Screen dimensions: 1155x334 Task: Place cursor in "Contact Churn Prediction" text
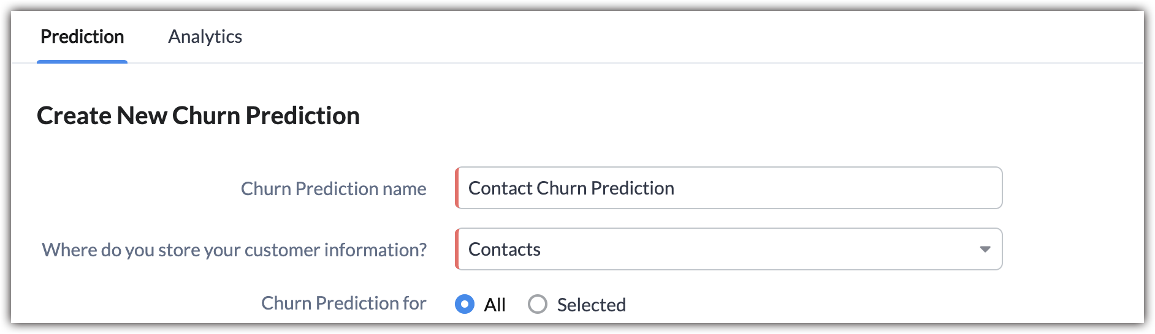[571, 188]
